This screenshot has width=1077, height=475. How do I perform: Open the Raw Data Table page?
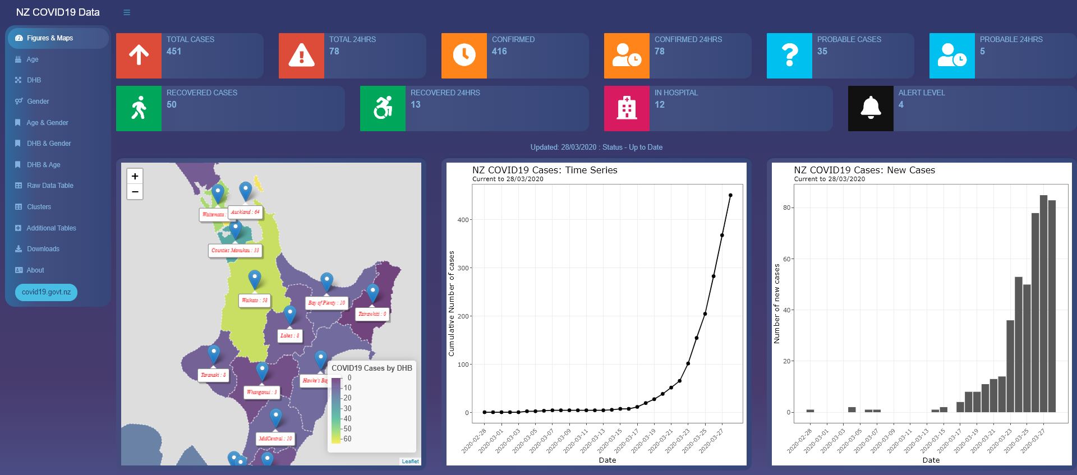point(58,186)
